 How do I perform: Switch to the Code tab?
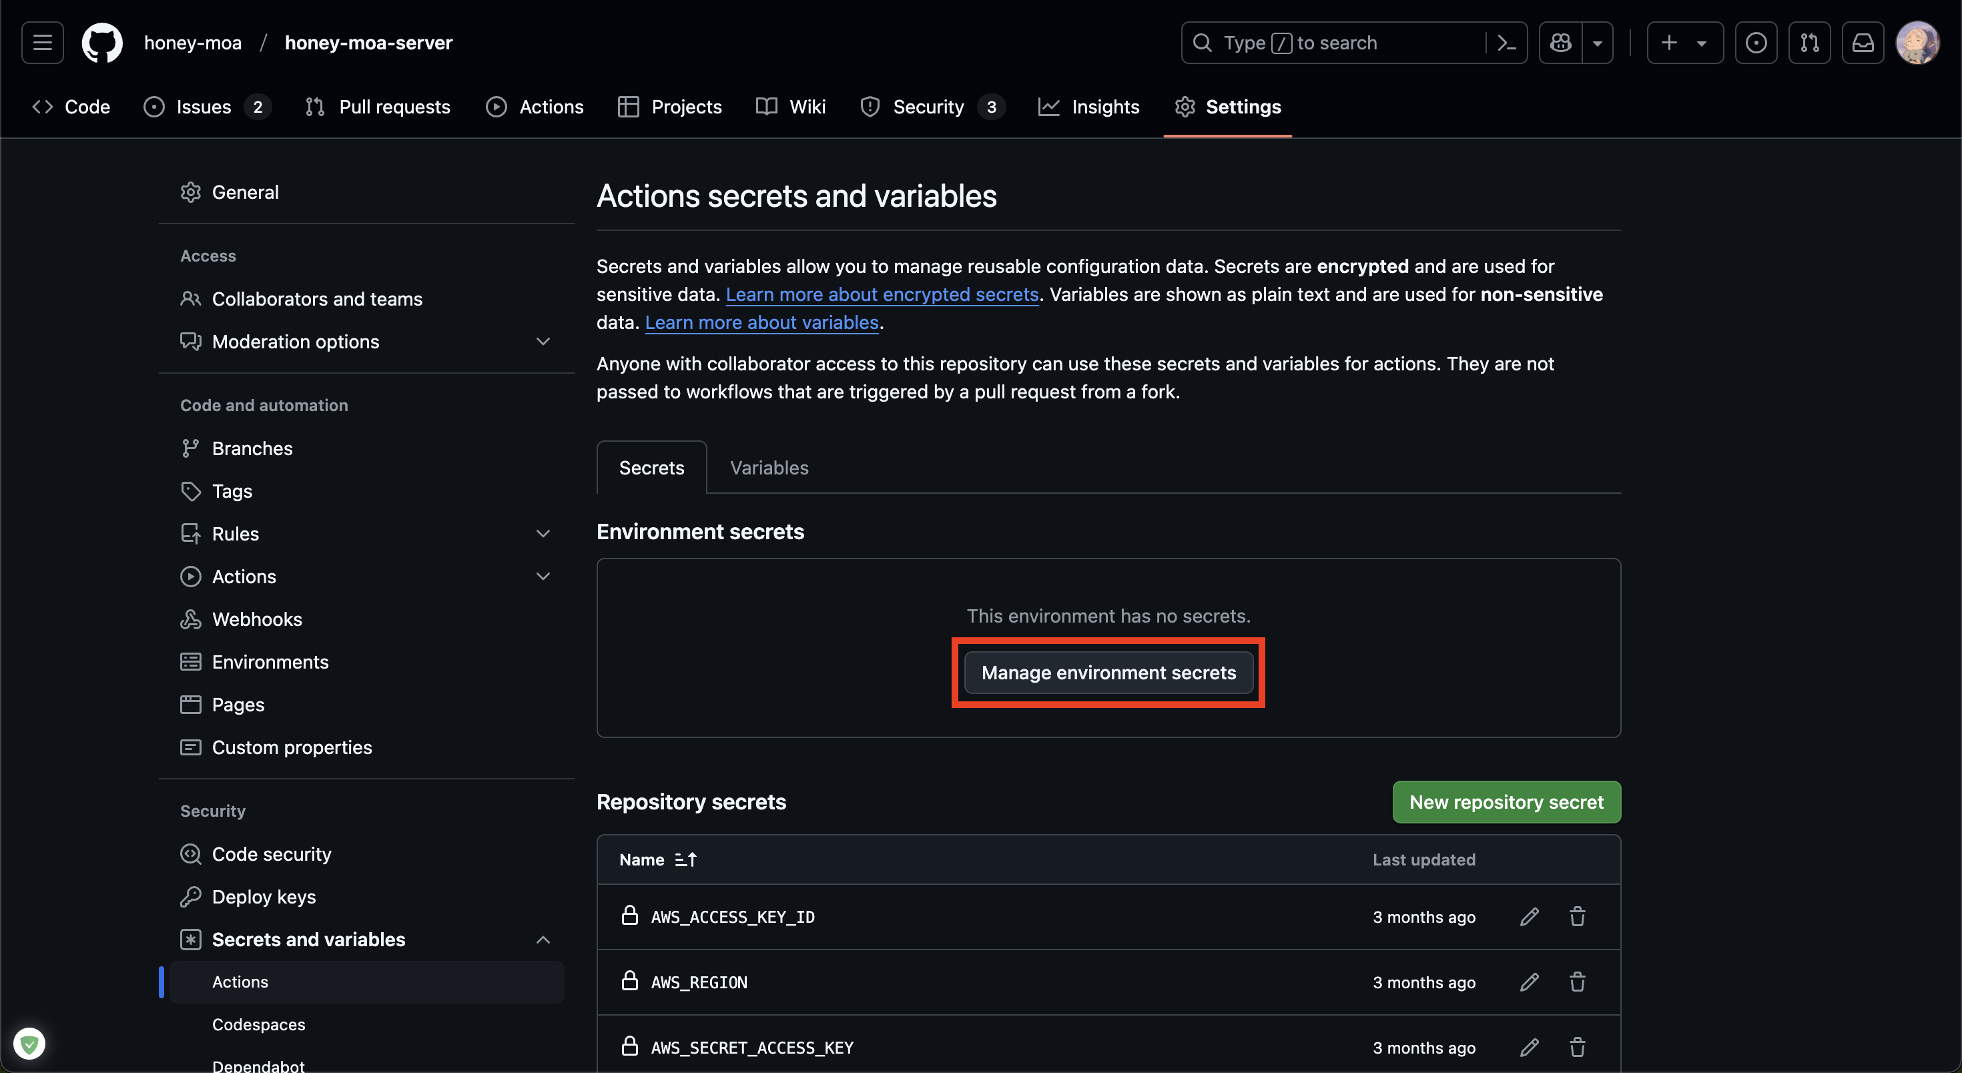pos(71,107)
